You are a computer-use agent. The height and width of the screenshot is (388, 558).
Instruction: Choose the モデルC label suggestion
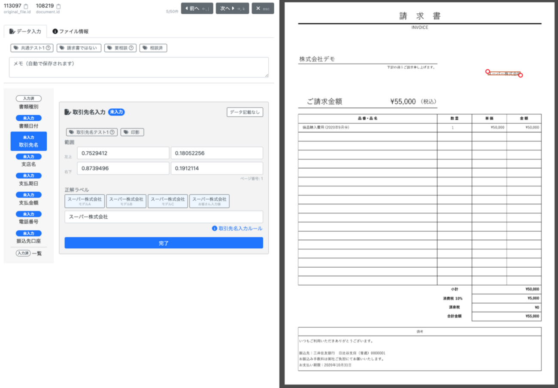[168, 201]
